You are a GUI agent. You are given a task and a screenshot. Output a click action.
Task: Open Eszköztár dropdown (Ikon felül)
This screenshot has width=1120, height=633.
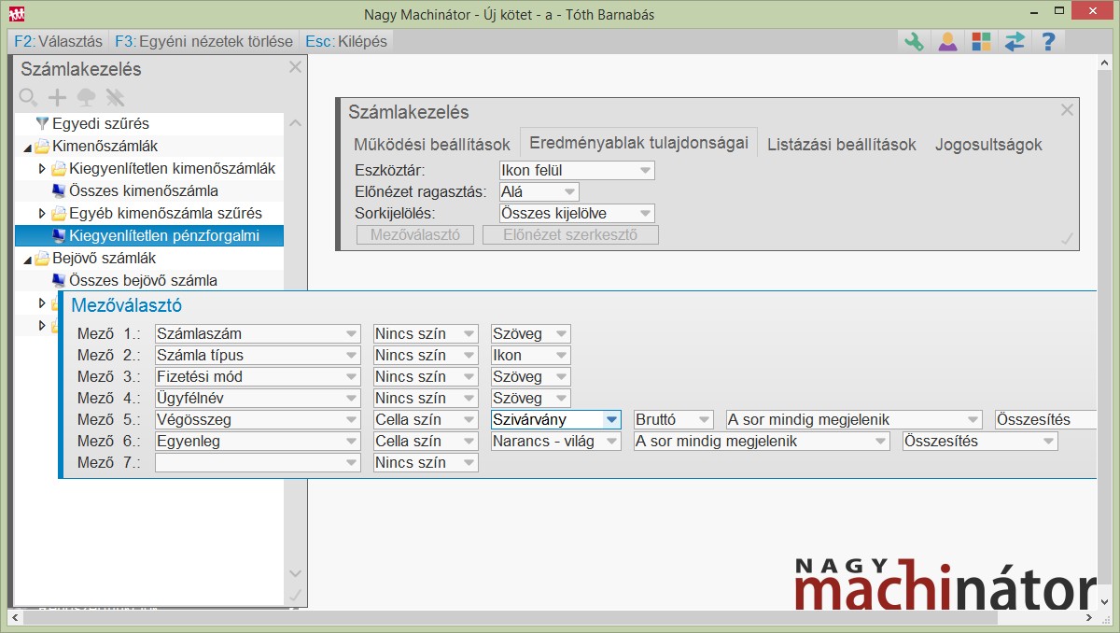tap(576, 170)
